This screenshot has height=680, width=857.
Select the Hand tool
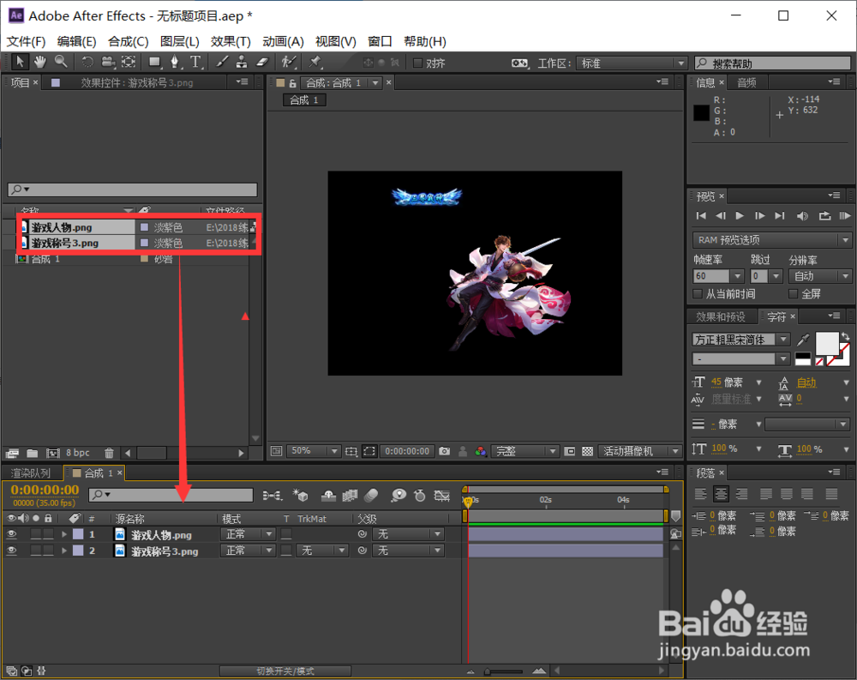coord(40,62)
